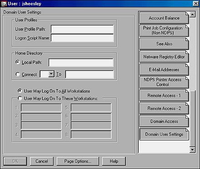Click the User Profile Path input field
Screen dimensions: 200x169
tap(82, 29)
